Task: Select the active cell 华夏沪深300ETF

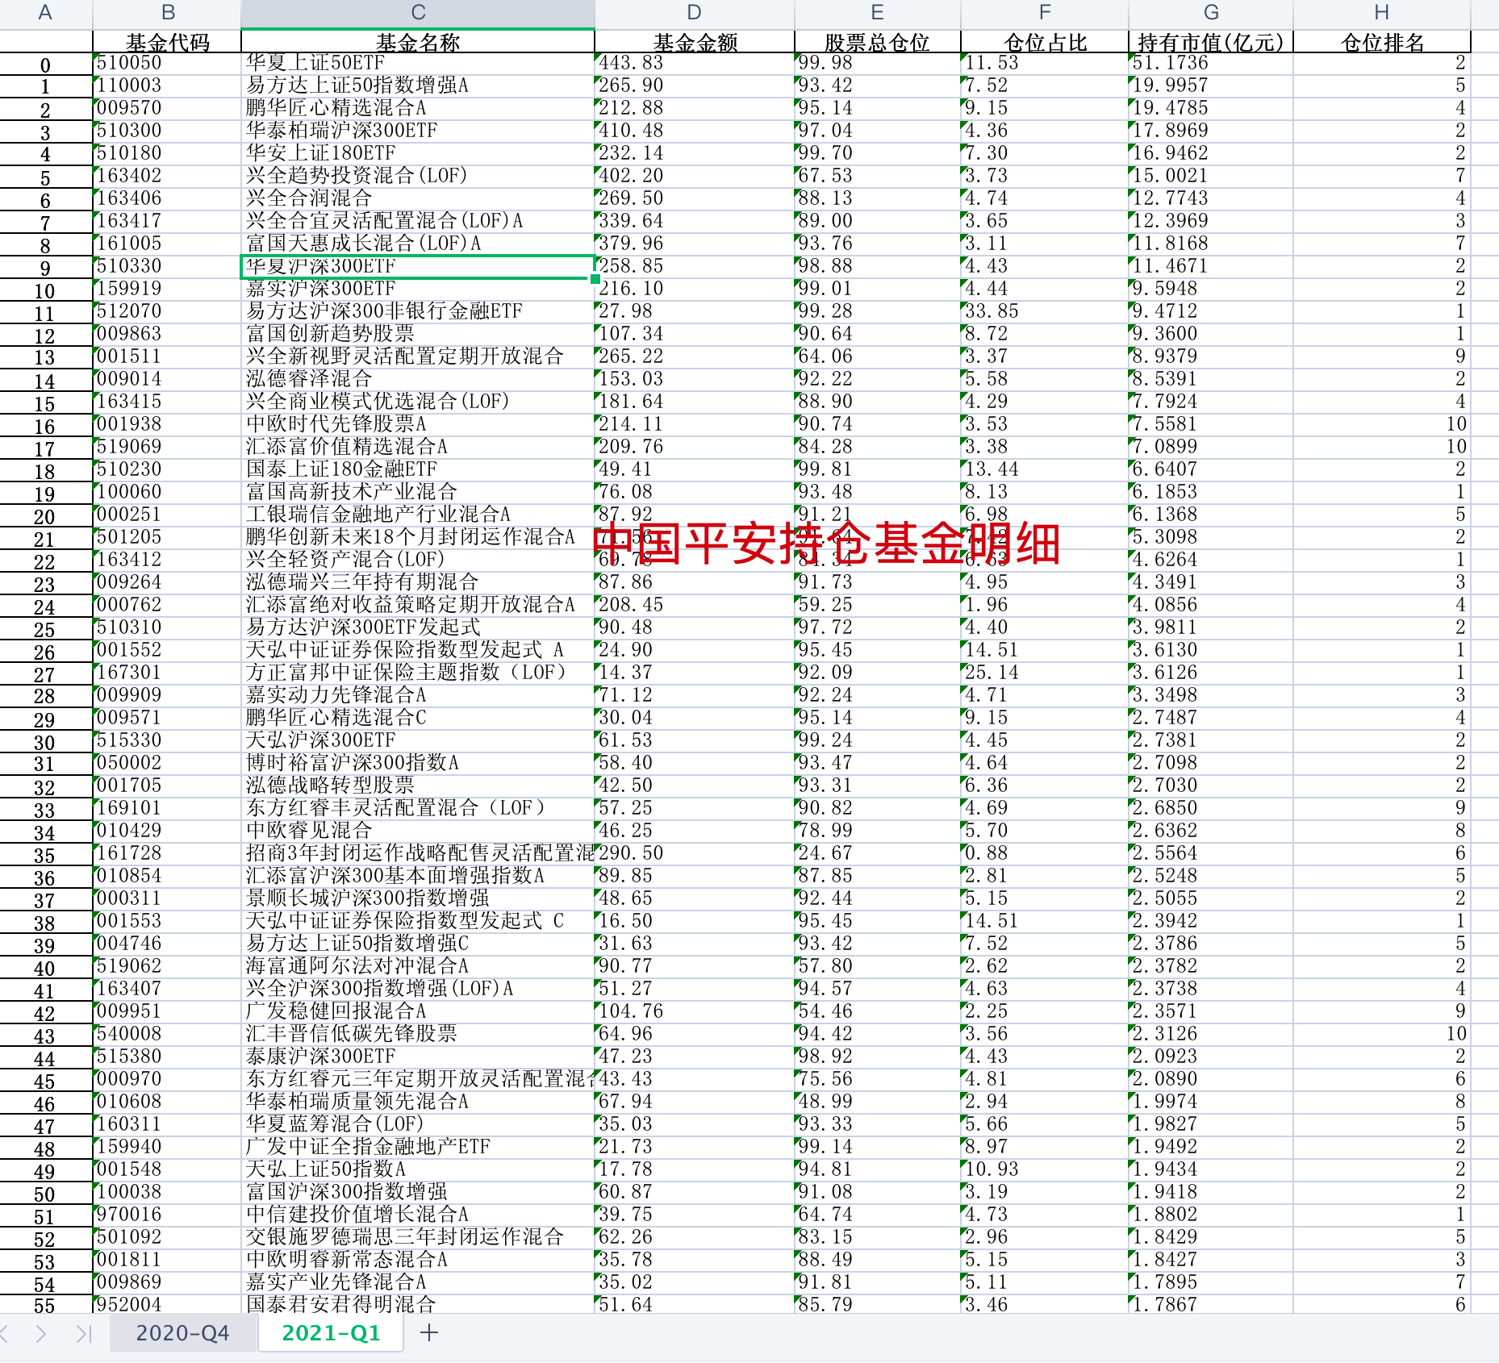Action: pyautogui.click(x=418, y=266)
